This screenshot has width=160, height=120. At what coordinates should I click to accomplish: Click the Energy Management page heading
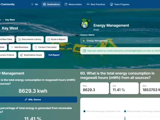coord(111,25)
